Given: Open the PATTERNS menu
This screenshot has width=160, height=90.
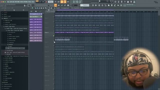Looking at the screenshot, I should tap(17, 2).
